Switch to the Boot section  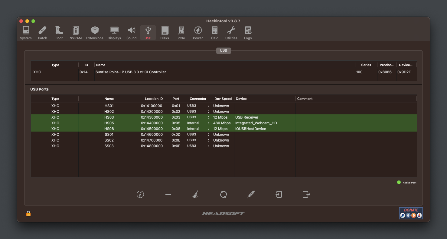(x=59, y=33)
